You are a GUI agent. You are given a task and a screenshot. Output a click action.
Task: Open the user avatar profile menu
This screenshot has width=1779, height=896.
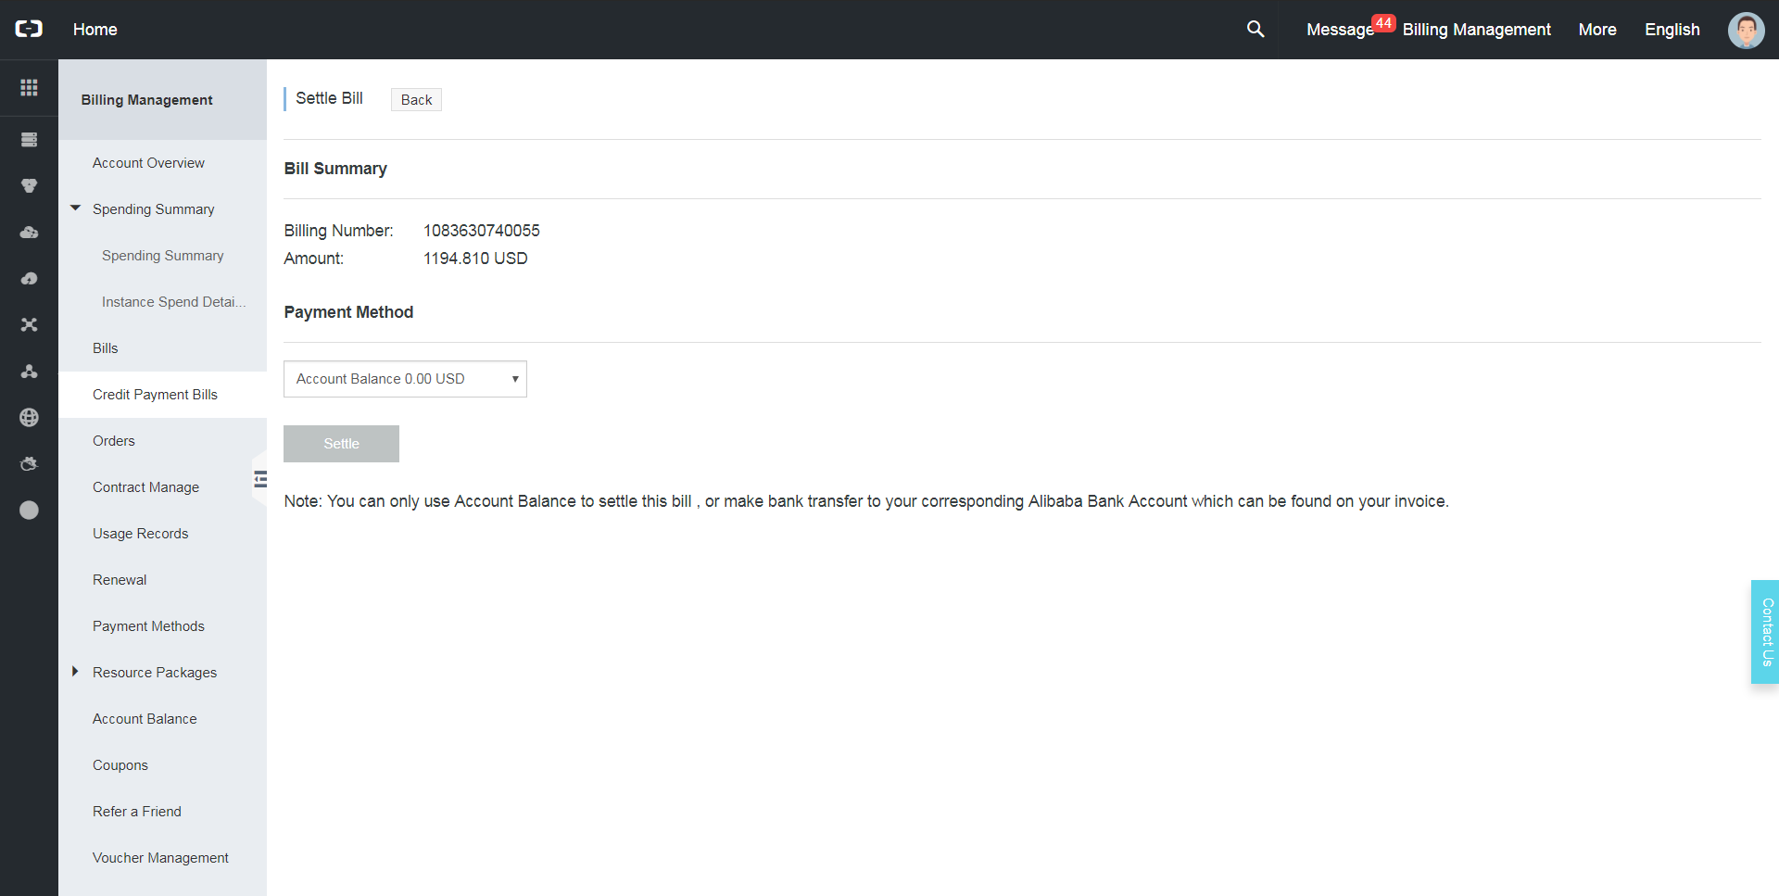click(x=1746, y=30)
